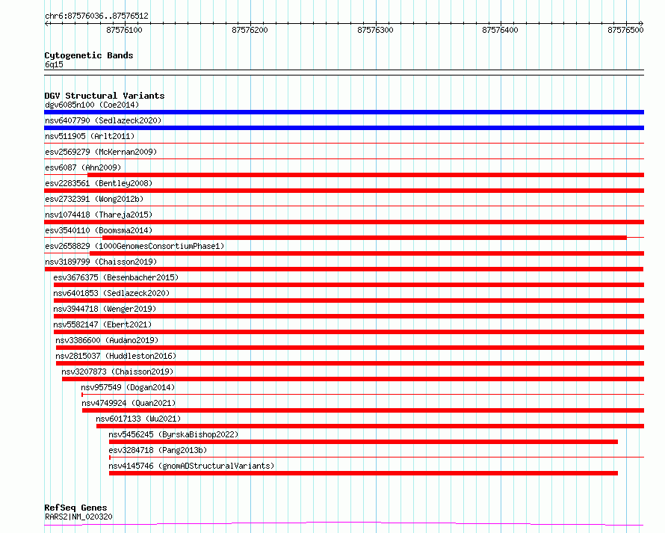Open variant dgv6085n100 (Coe2014)
Image resolution: width=665 pixels, height=533 pixels.
pos(92,105)
